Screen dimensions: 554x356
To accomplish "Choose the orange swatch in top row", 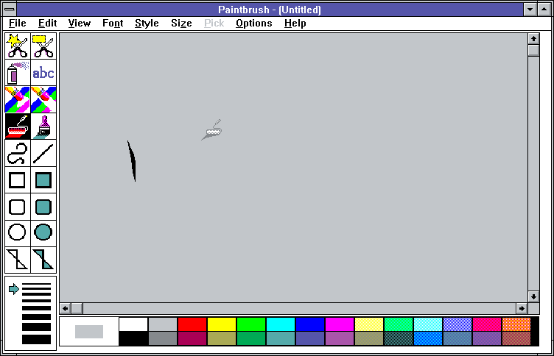I will [516, 324].
